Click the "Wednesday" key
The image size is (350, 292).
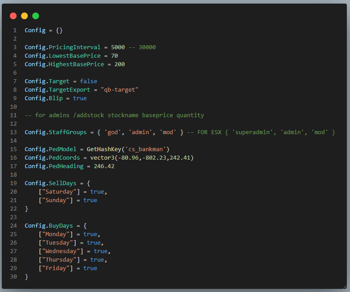pyautogui.click(x=60, y=251)
